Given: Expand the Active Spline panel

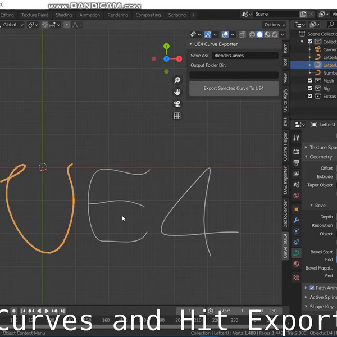Looking at the screenshot, I should click(x=306, y=297).
